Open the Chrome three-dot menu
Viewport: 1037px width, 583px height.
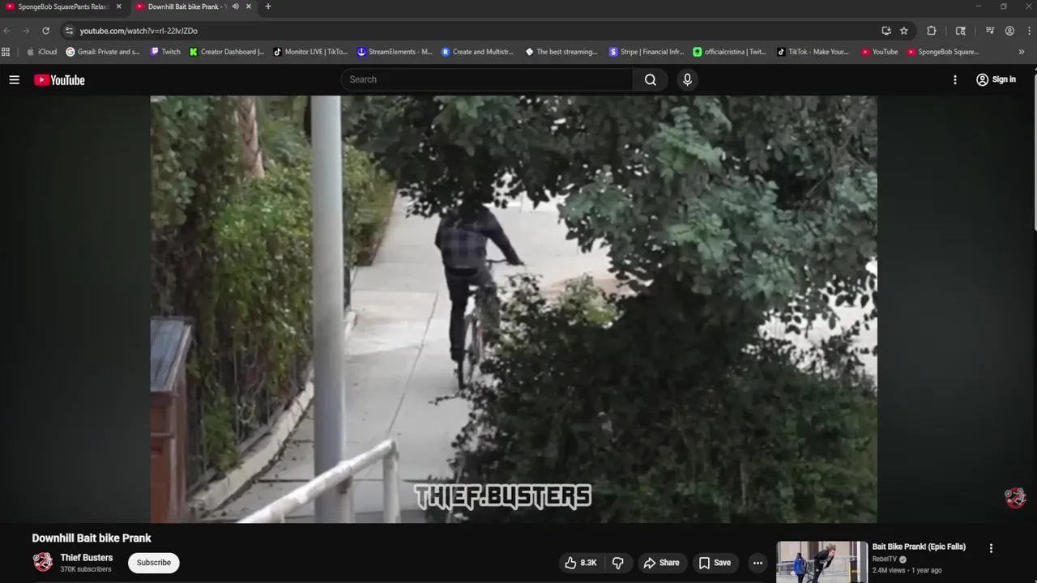[x=1028, y=31]
